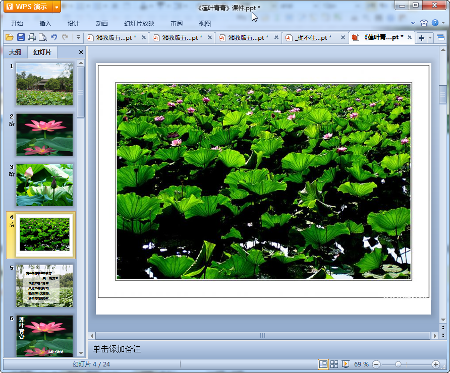The height and width of the screenshot is (373, 450).
Task: Open the 视图 menu tab
Action: (x=205, y=24)
